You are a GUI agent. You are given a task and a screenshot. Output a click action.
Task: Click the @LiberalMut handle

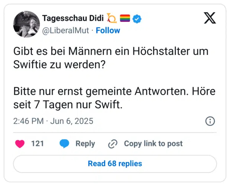[x=66, y=30]
